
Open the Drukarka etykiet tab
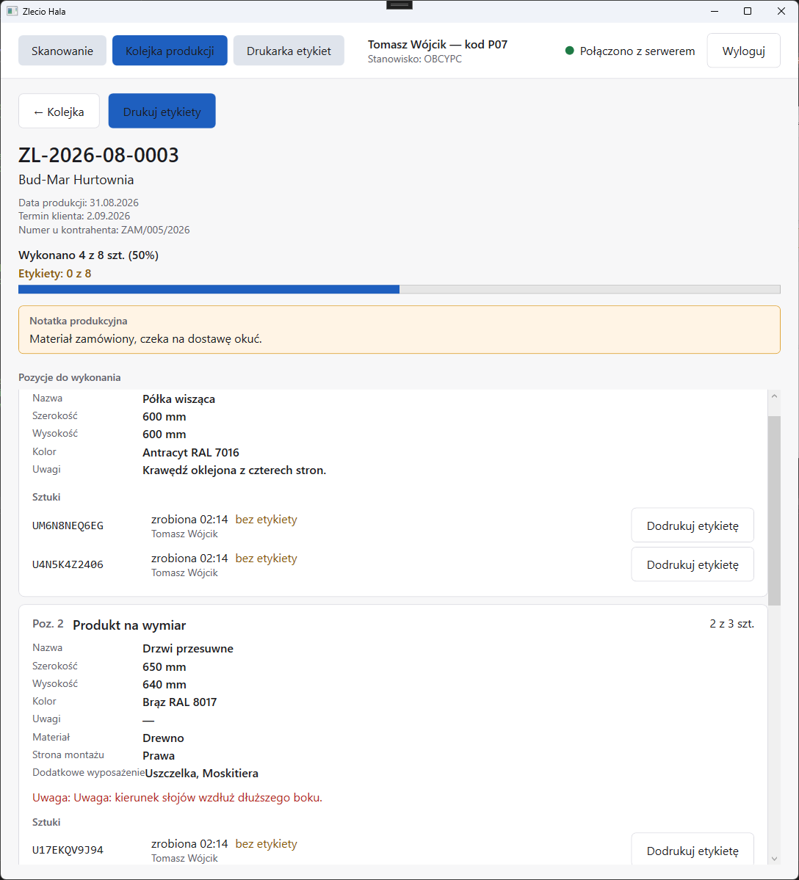point(289,51)
